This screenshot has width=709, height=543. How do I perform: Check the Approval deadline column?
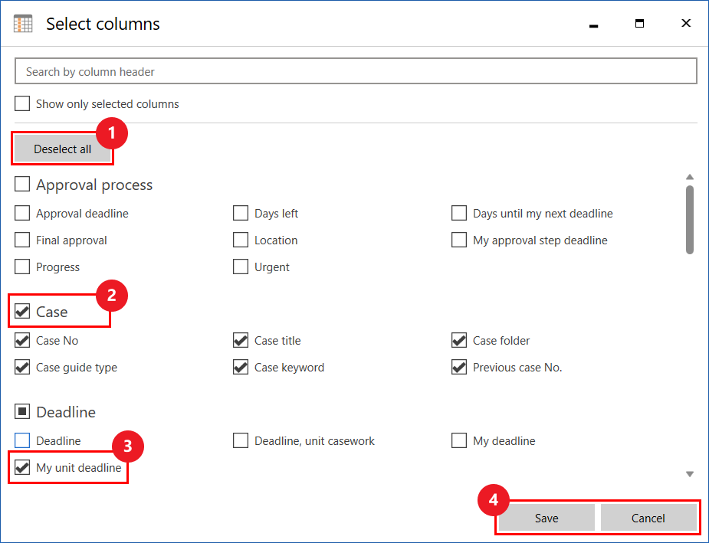[22, 213]
